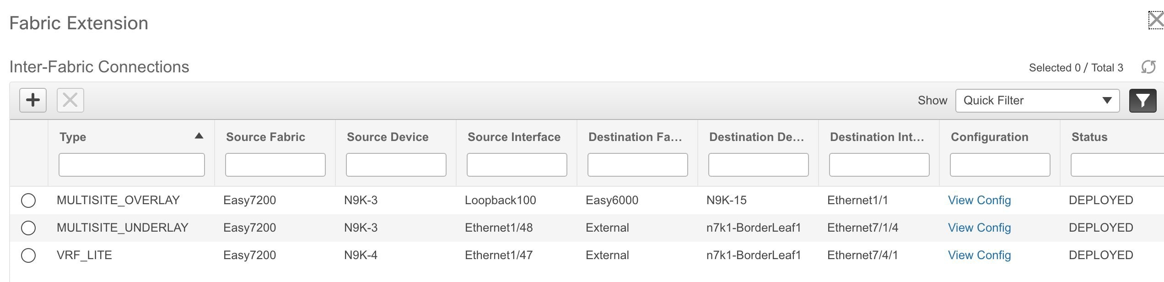Toggle the filter funnel icon
Image resolution: width=1164 pixels, height=282 pixels.
[x=1142, y=101]
